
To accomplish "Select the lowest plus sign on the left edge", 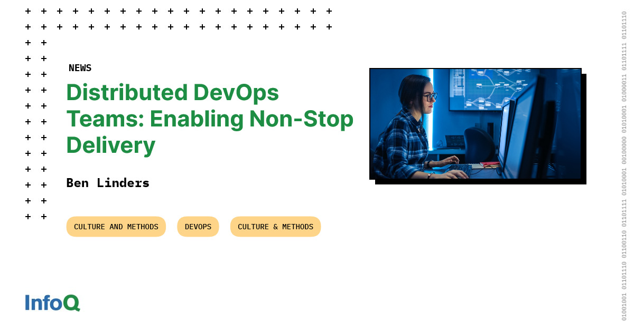I will pos(27,216).
